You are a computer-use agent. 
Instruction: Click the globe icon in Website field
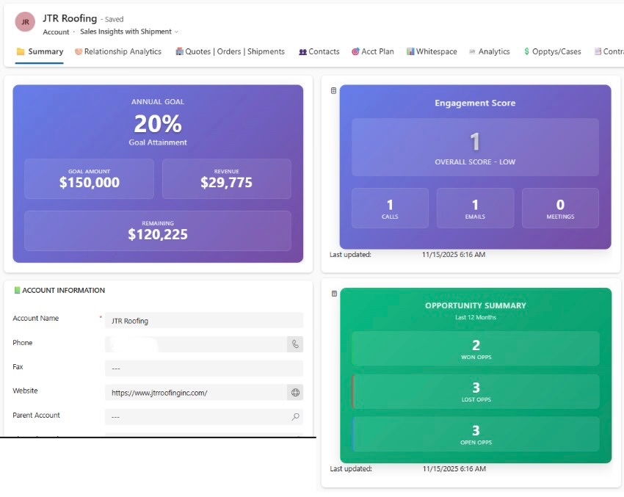(x=295, y=393)
